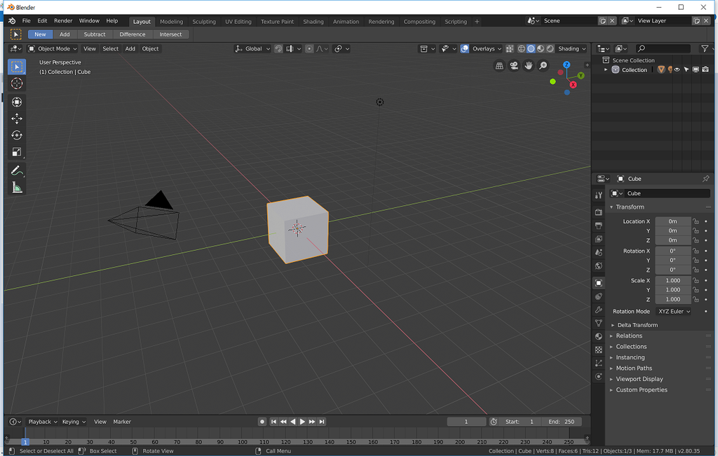The width and height of the screenshot is (718, 456).
Task: Open the Physics properties tab
Action: point(599,376)
